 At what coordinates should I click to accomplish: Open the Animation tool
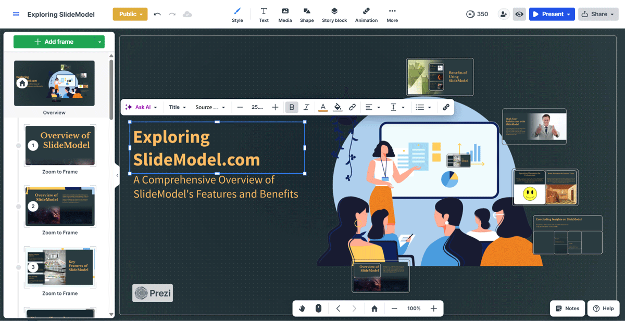click(366, 14)
